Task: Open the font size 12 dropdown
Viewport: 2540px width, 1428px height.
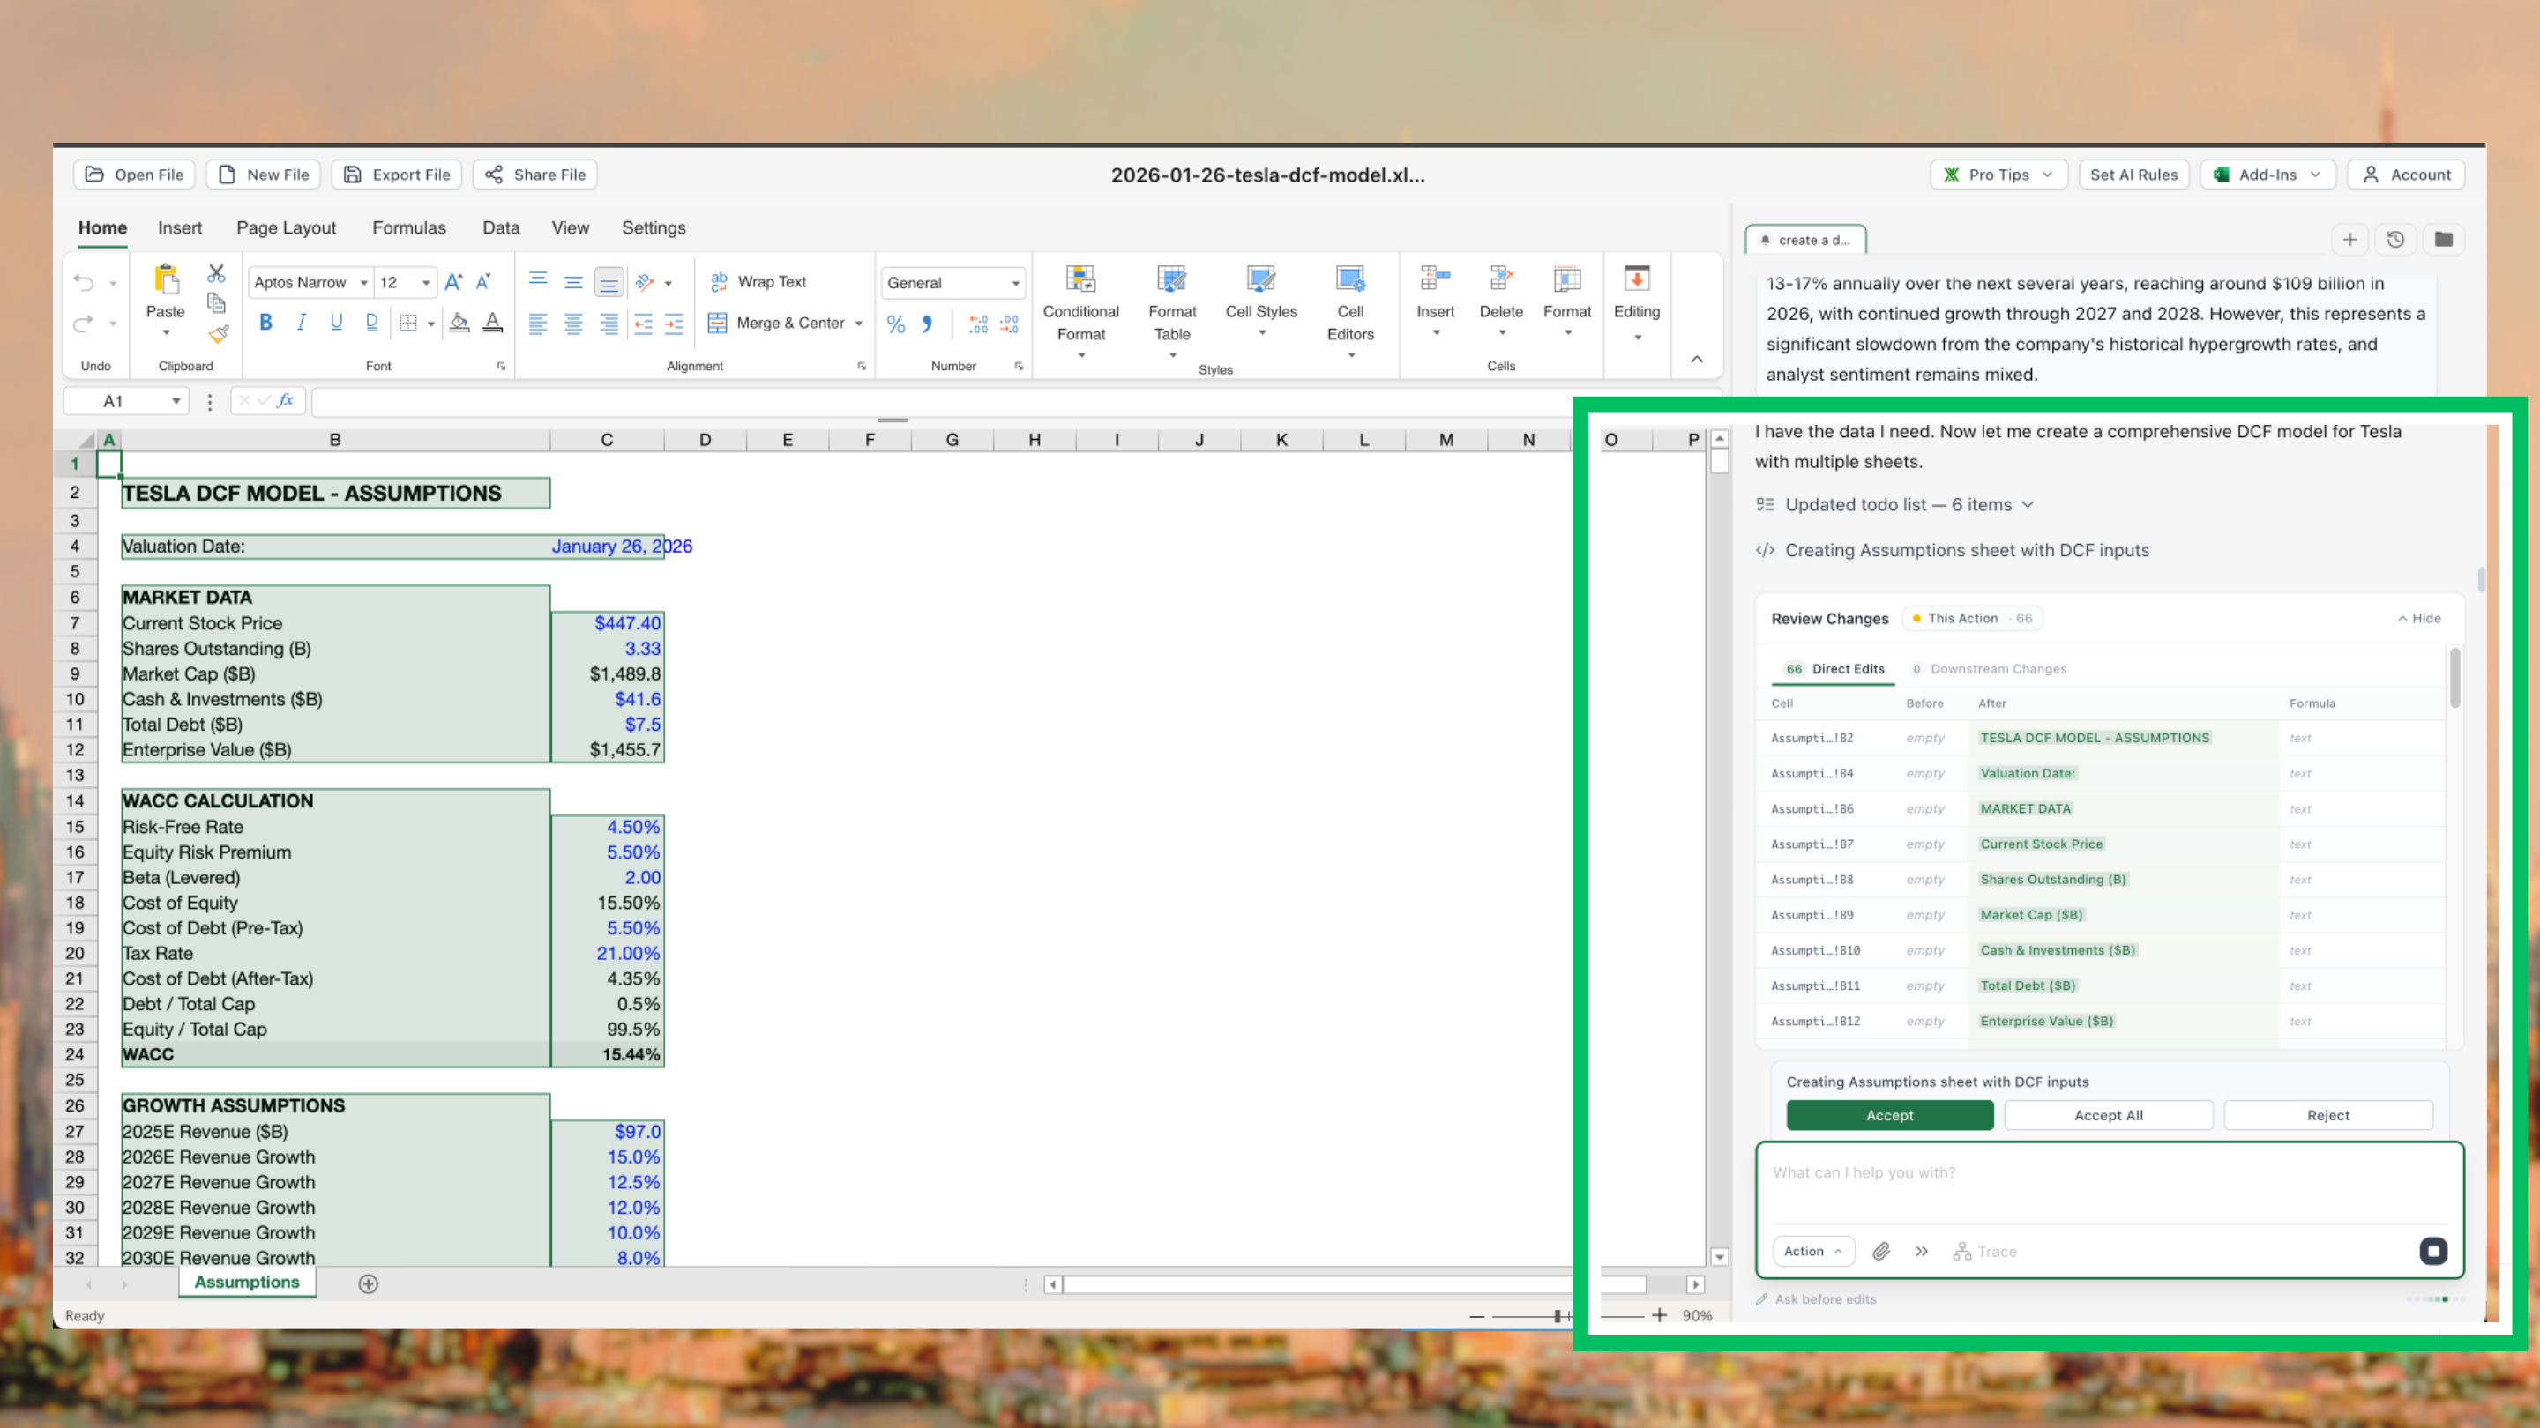Action: pos(406,283)
